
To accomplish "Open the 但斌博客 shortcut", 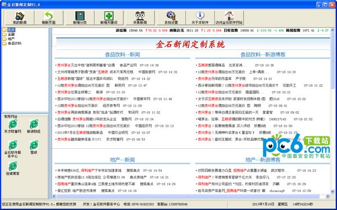I will pos(13,168).
